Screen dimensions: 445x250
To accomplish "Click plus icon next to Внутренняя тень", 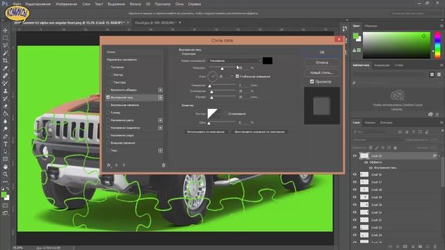I will click(x=161, y=97).
